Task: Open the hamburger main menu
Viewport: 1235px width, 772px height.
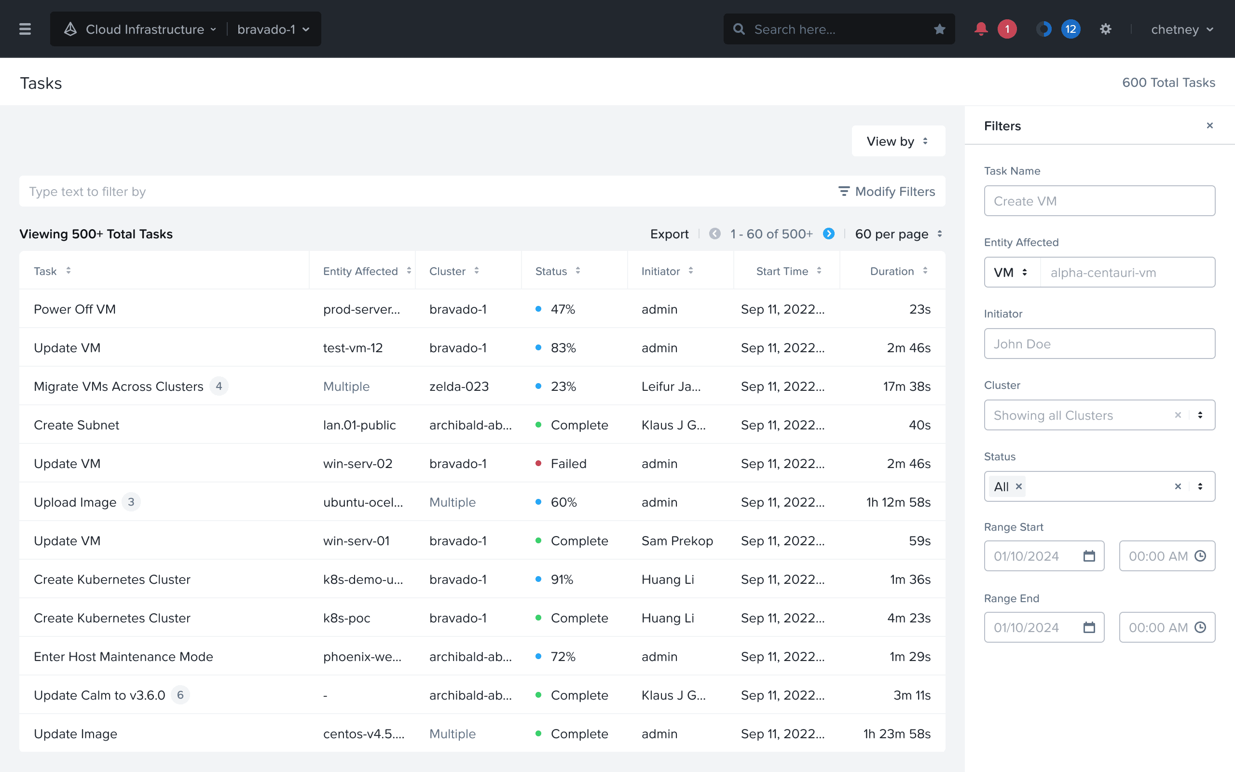Action: [25, 29]
